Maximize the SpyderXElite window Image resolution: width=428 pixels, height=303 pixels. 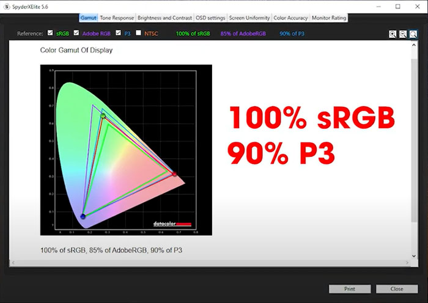pyautogui.click(x=398, y=7)
